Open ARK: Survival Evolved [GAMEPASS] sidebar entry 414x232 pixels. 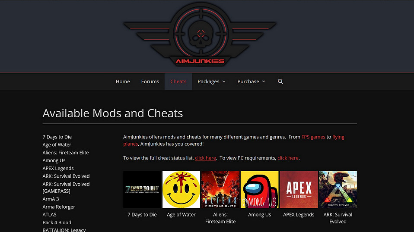66,188
